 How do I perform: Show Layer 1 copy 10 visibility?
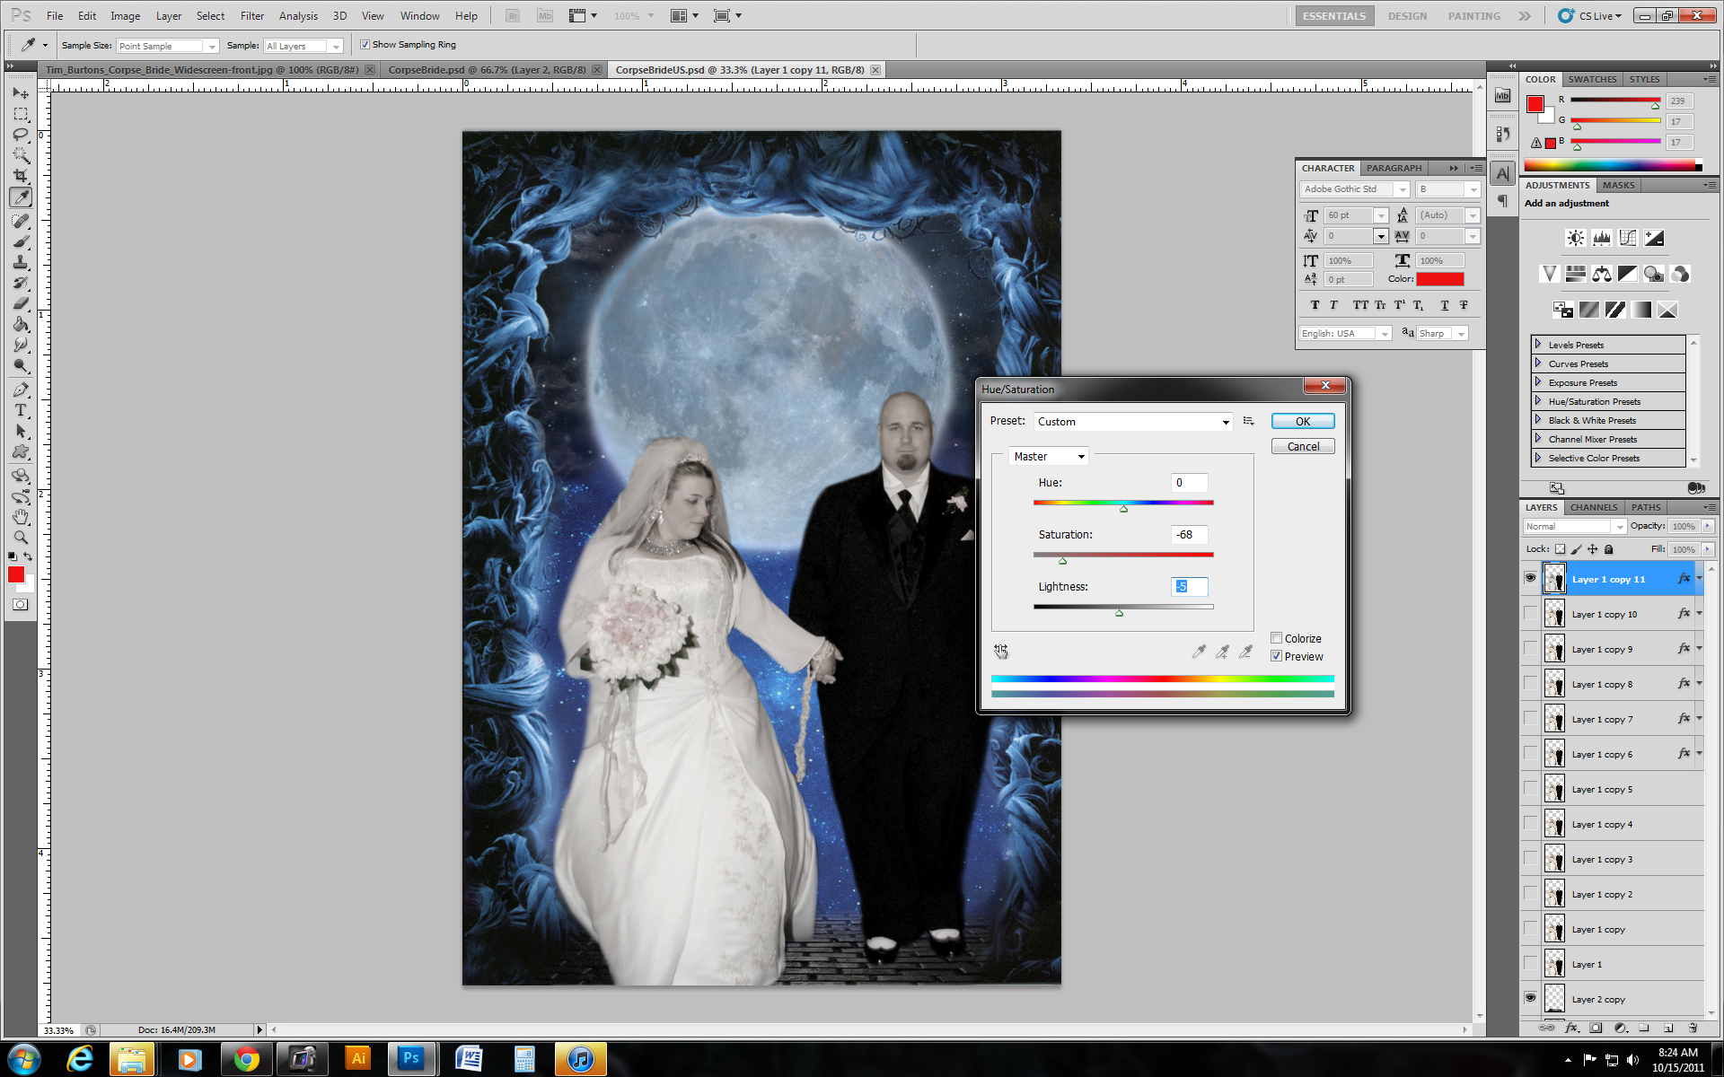coord(1531,614)
